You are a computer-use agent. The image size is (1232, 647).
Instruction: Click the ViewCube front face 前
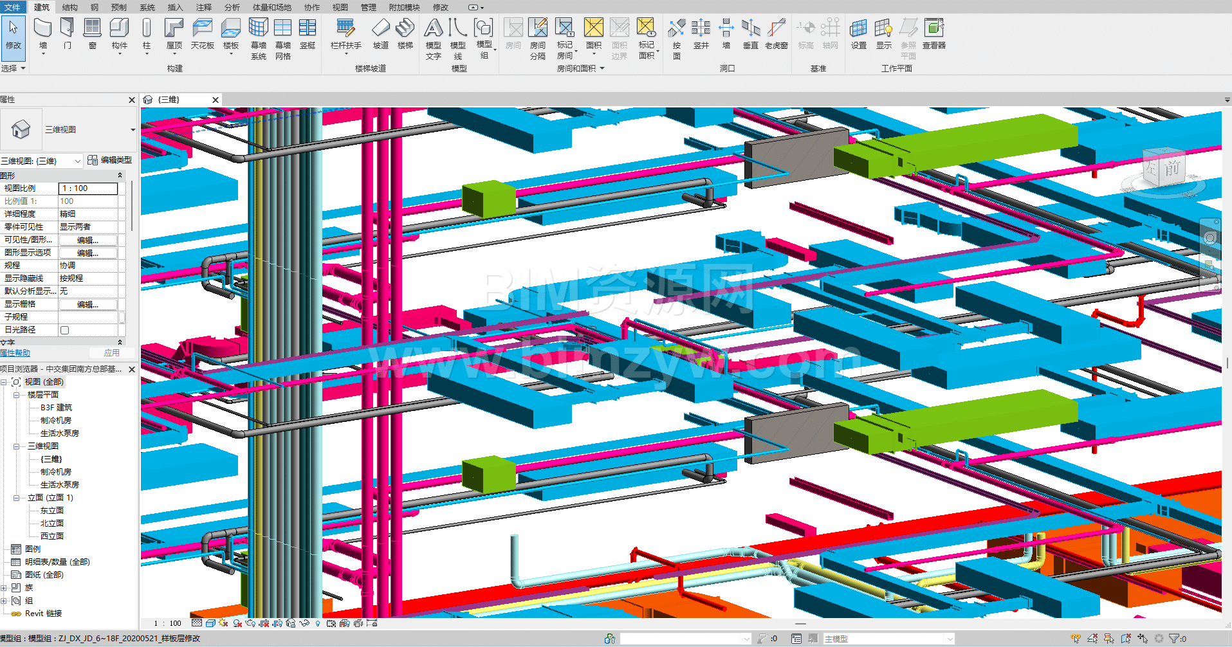click(x=1171, y=169)
